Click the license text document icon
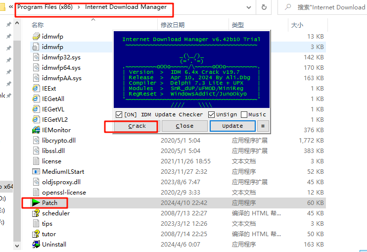The height and width of the screenshot is (252, 367). click(36, 161)
